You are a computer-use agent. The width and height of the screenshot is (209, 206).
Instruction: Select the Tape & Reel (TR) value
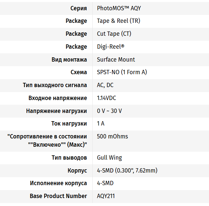[x=118, y=21]
